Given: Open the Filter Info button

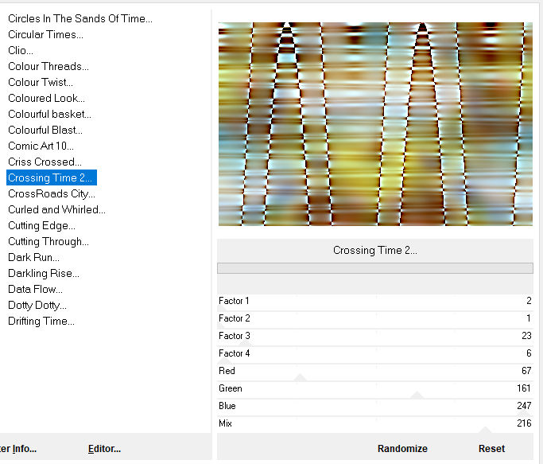Looking at the screenshot, I should (18, 449).
